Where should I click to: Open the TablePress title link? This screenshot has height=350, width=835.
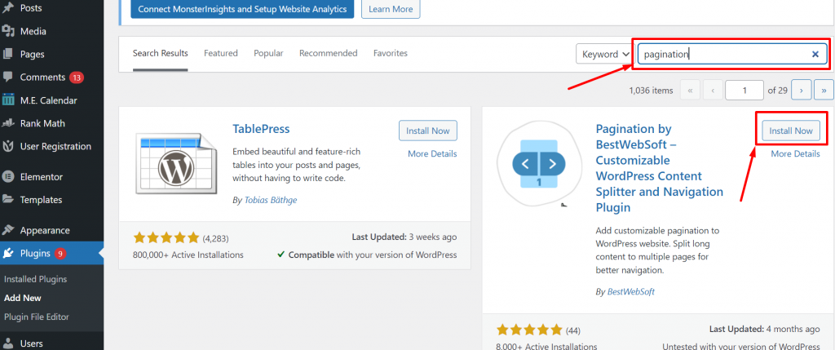click(x=261, y=129)
